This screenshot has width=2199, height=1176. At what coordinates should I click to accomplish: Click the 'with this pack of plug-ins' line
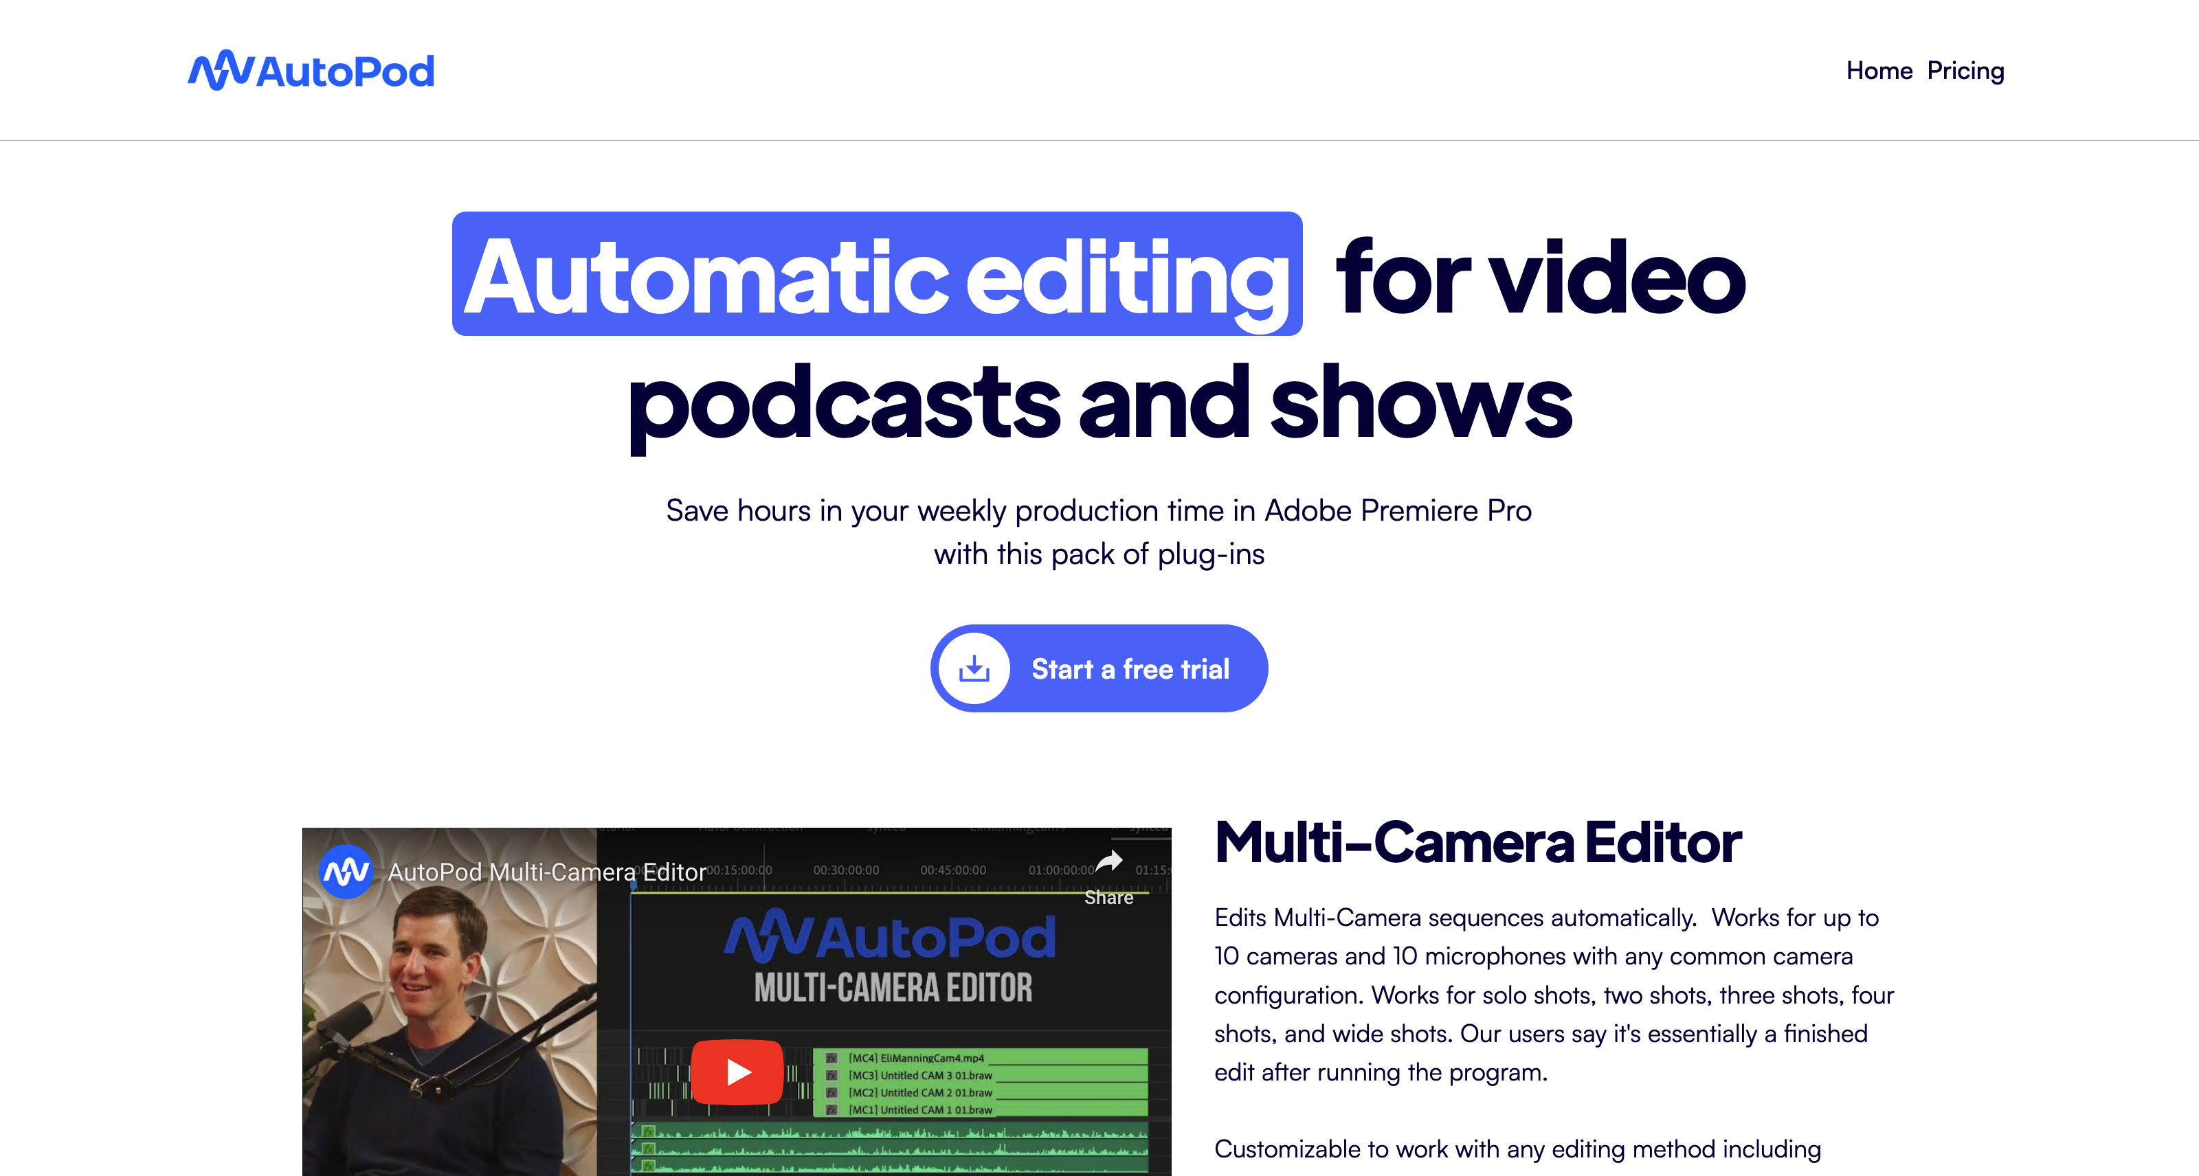click(1099, 554)
